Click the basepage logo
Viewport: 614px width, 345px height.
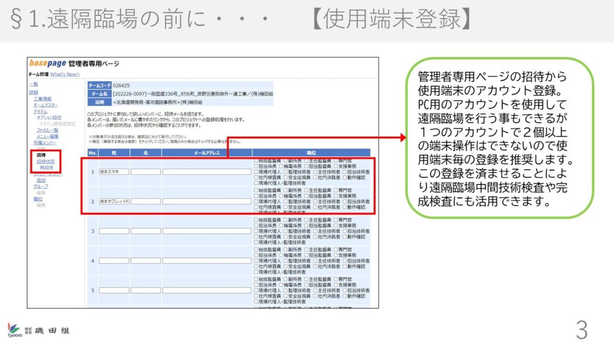click(x=47, y=63)
